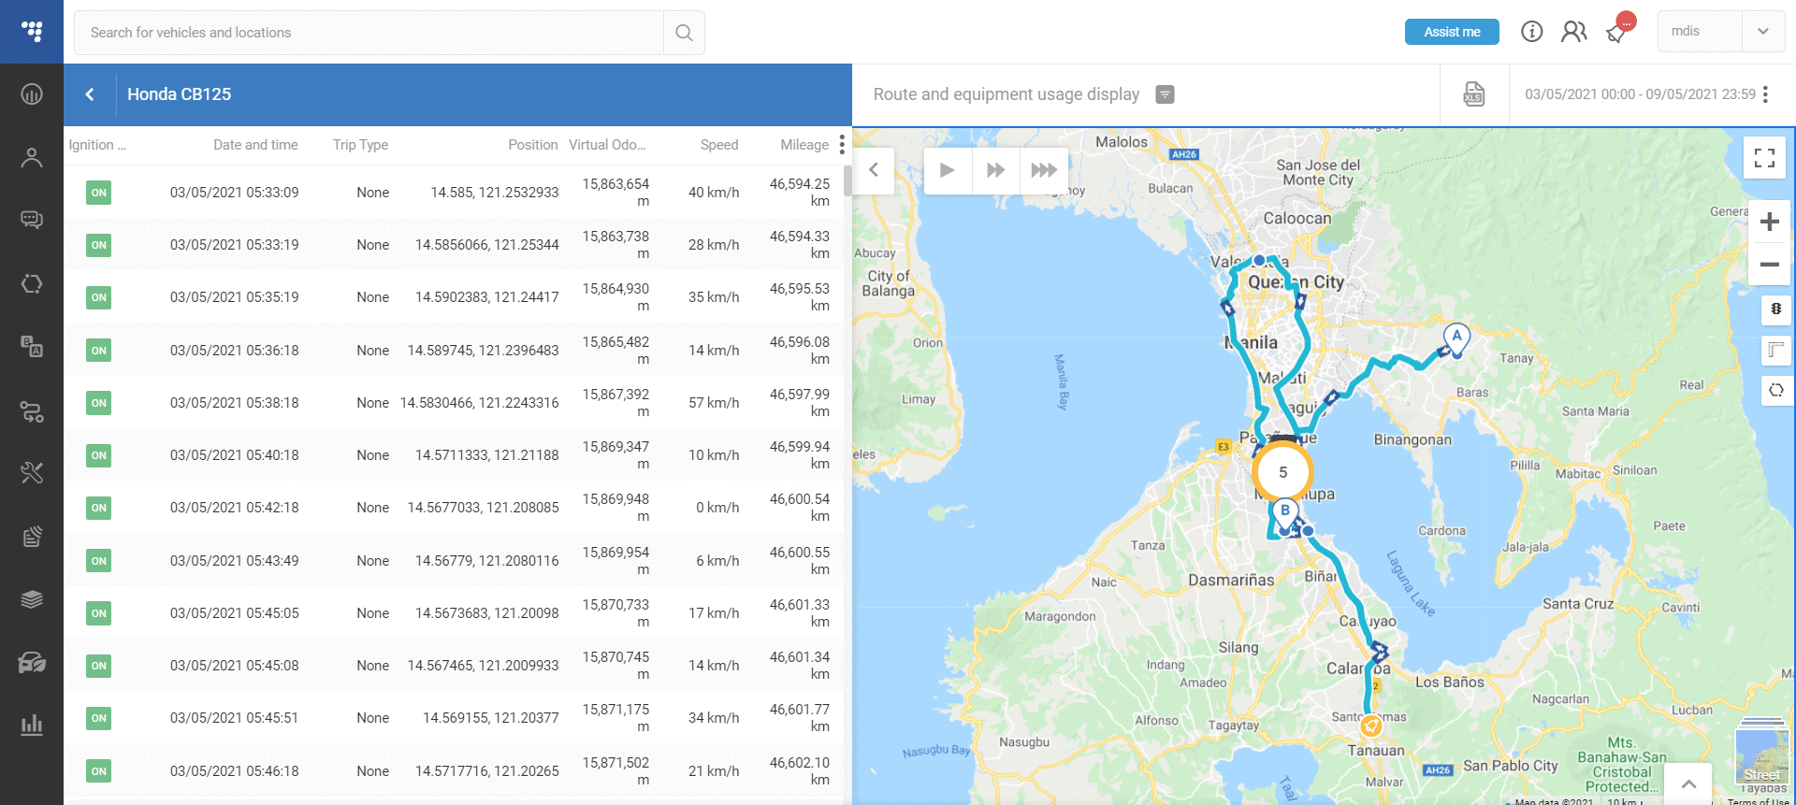Select the 03/05/2021 05:46:18 row
The height and width of the screenshot is (805, 1796).
tap(454, 771)
